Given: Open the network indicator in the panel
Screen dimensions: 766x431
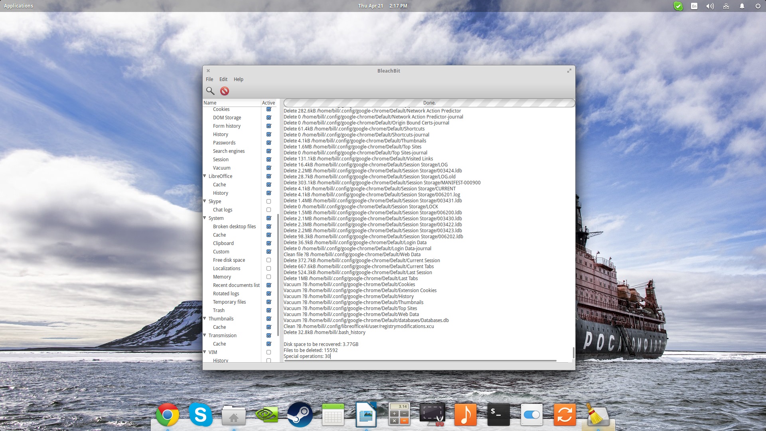Looking at the screenshot, I should 726,6.
